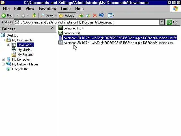
Task: Click the My Computer icon in tree
Action: (8, 59)
